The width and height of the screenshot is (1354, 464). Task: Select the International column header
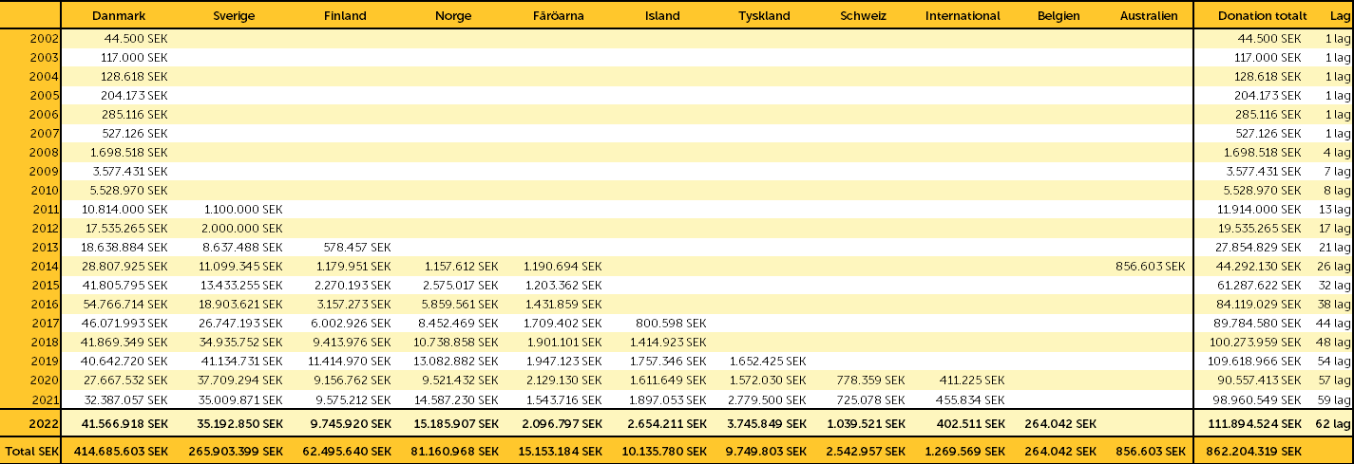click(x=963, y=16)
